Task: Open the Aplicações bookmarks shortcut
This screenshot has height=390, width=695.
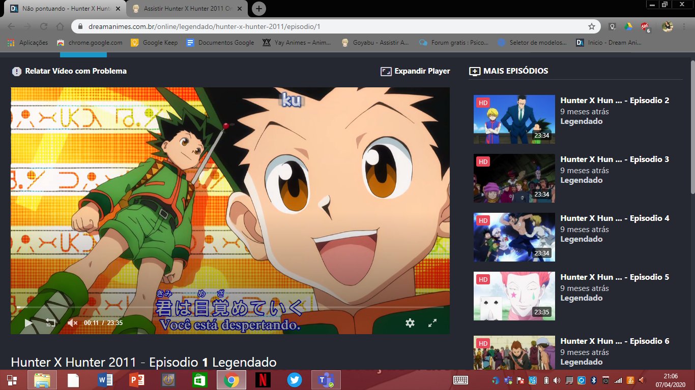Action: coord(27,43)
